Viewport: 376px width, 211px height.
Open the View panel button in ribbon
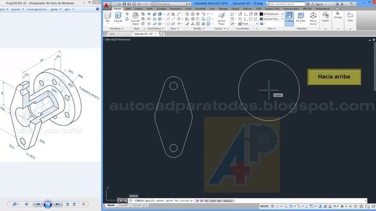(x=350, y=17)
